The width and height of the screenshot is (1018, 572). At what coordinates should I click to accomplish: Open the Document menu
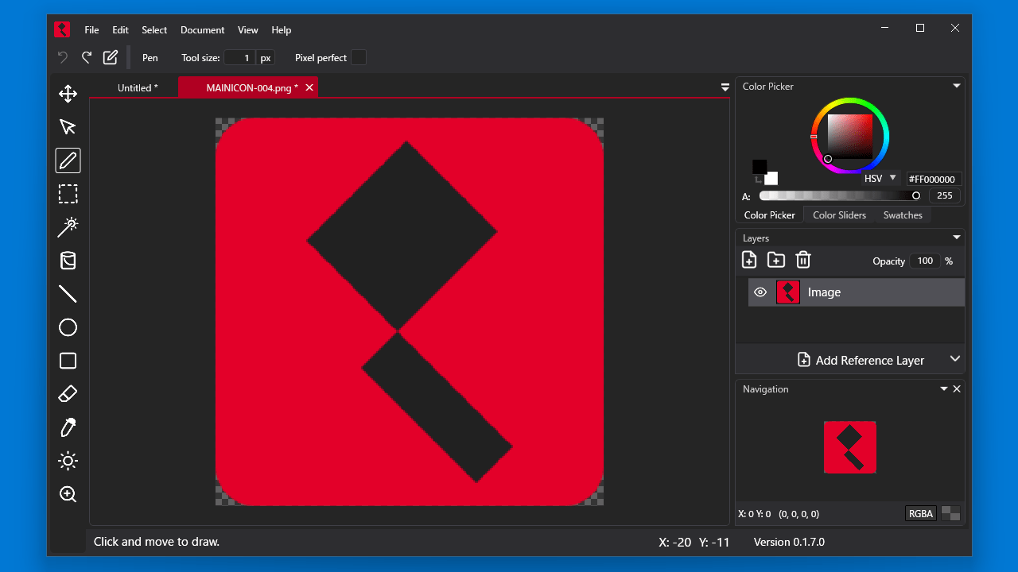[202, 30]
